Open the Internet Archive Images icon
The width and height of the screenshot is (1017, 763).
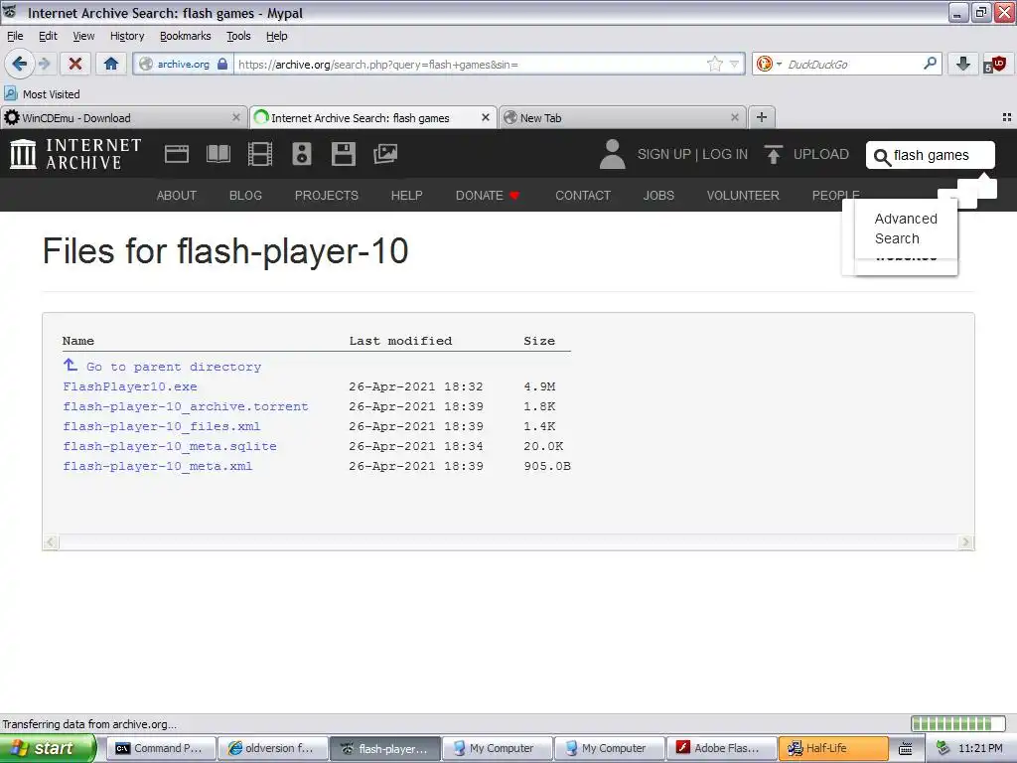pos(385,154)
